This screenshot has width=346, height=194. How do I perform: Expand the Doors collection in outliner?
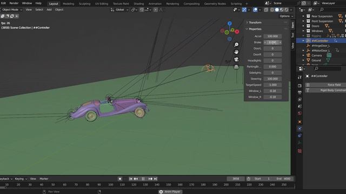coord(303,26)
